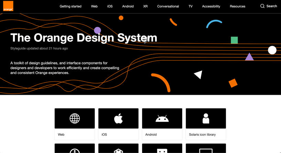The image size is (281, 153).
Task: Open the Web menu item
Action: click(94, 6)
